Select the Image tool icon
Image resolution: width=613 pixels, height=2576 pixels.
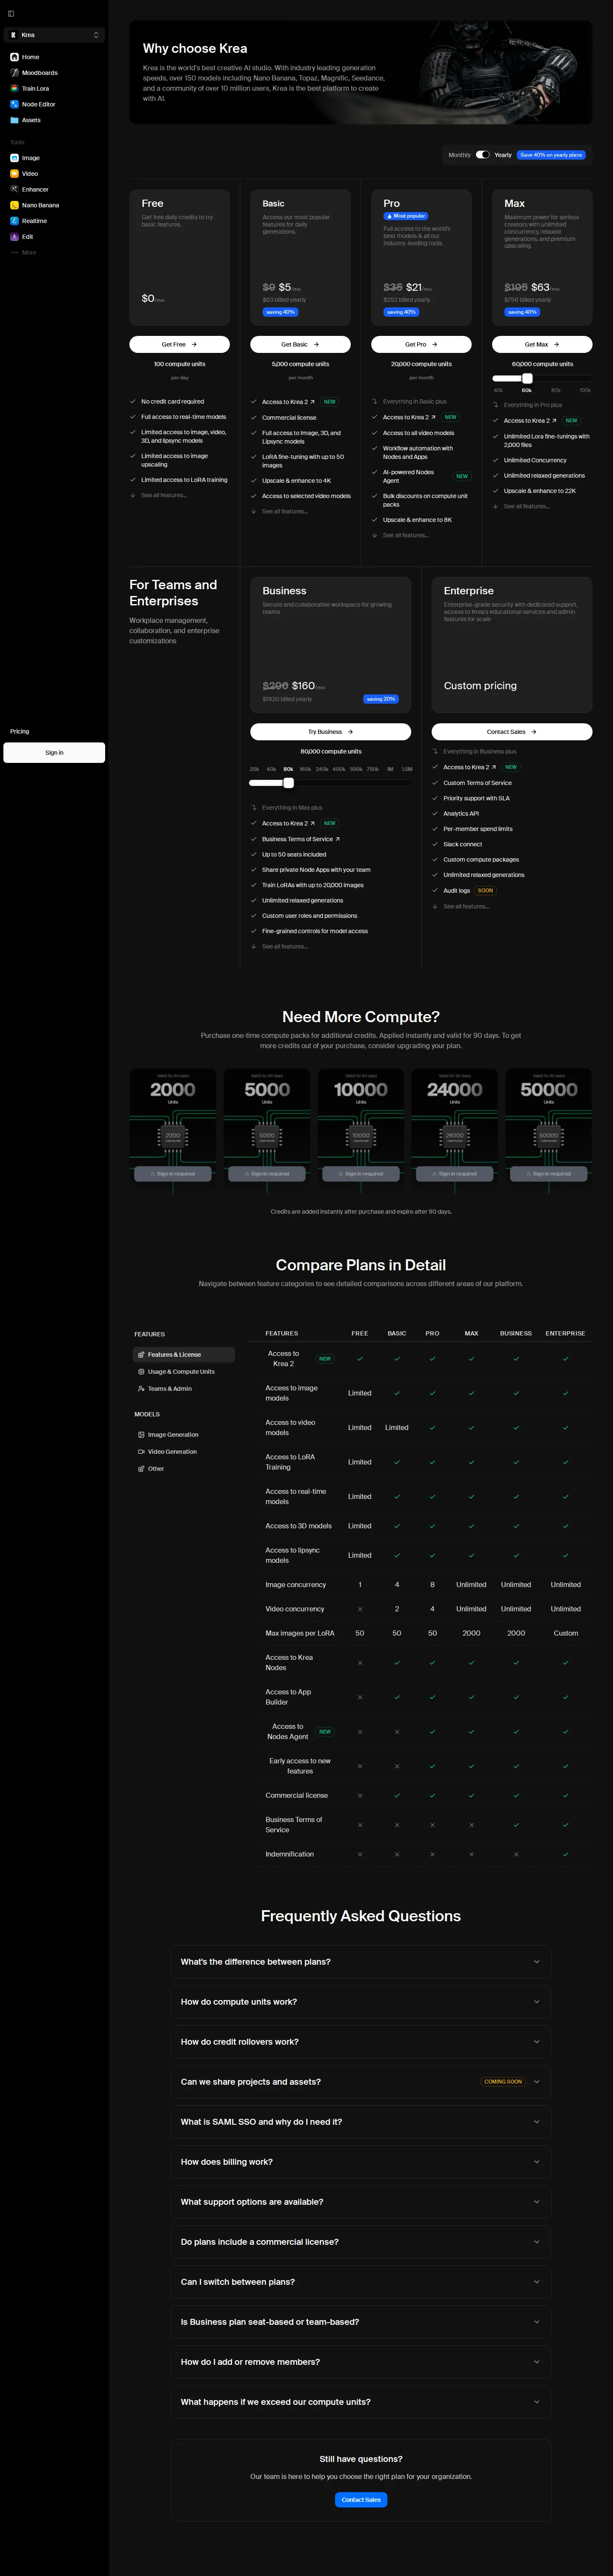click(14, 158)
